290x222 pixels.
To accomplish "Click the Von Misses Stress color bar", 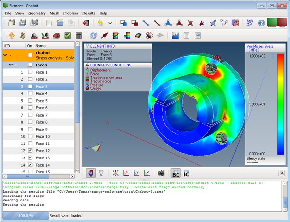I will click(x=280, y=104).
